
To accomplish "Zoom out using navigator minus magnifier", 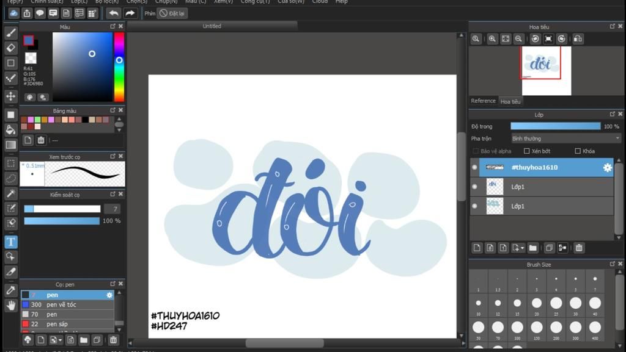I will coord(518,38).
